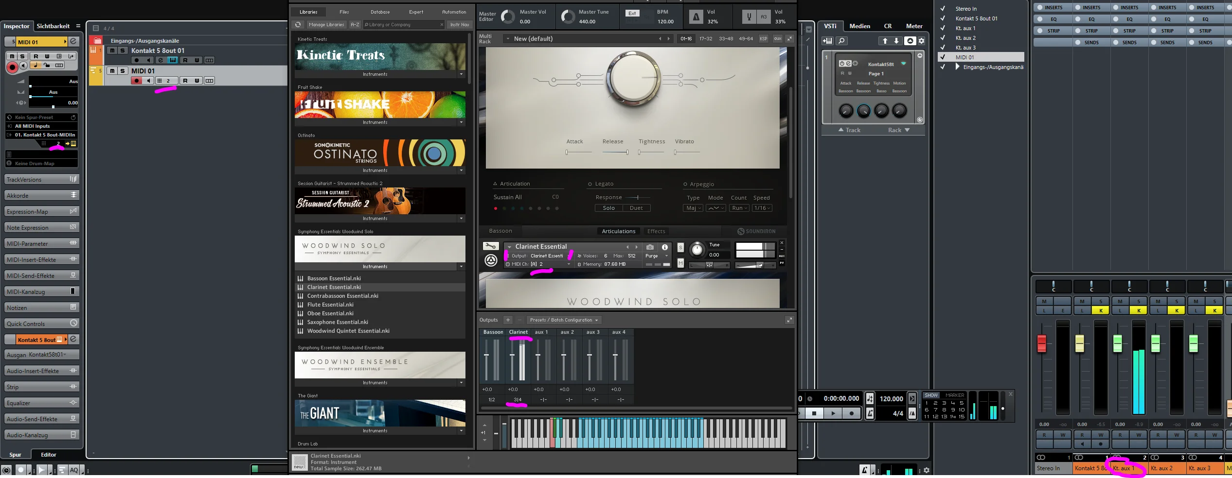Move Kt. aux 1 mixer channel fader
This screenshot has width=1232, height=478.
[1118, 343]
